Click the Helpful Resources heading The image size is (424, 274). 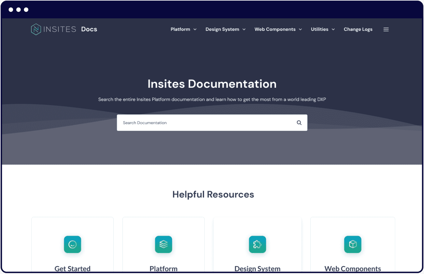coord(213,195)
